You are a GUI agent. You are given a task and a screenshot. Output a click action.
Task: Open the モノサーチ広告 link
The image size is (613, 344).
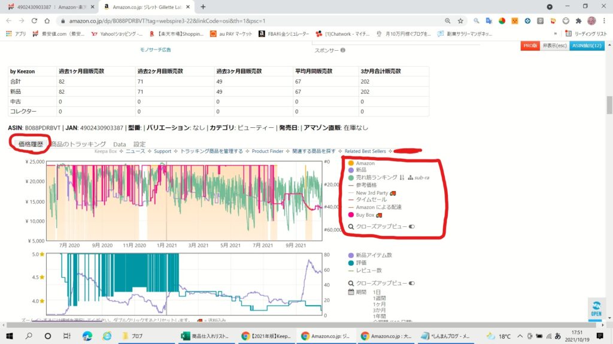click(x=156, y=50)
